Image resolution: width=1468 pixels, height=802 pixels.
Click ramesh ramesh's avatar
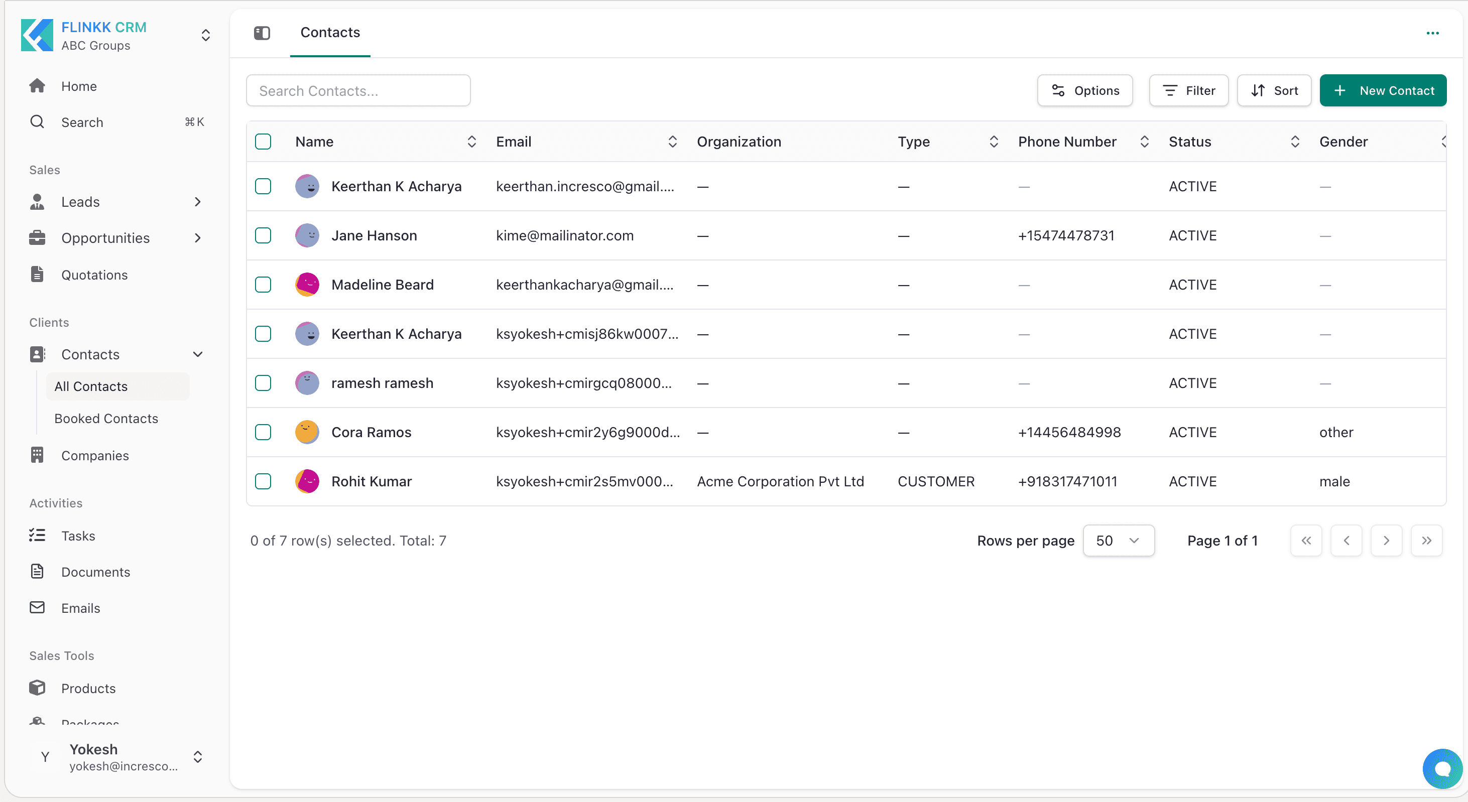pyautogui.click(x=307, y=383)
